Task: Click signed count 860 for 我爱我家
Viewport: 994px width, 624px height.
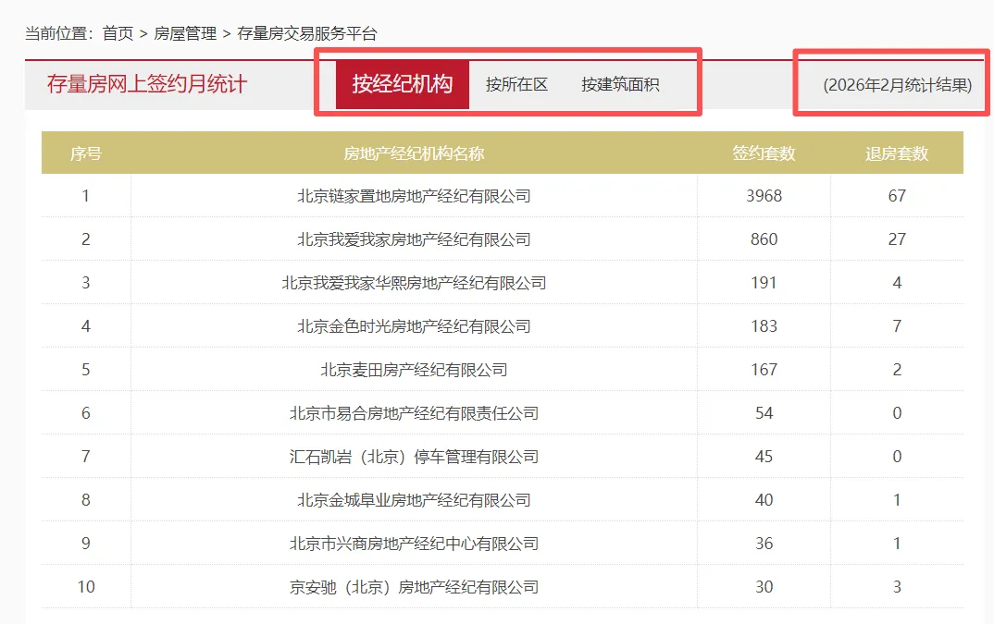Action: click(x=764, y=239)
